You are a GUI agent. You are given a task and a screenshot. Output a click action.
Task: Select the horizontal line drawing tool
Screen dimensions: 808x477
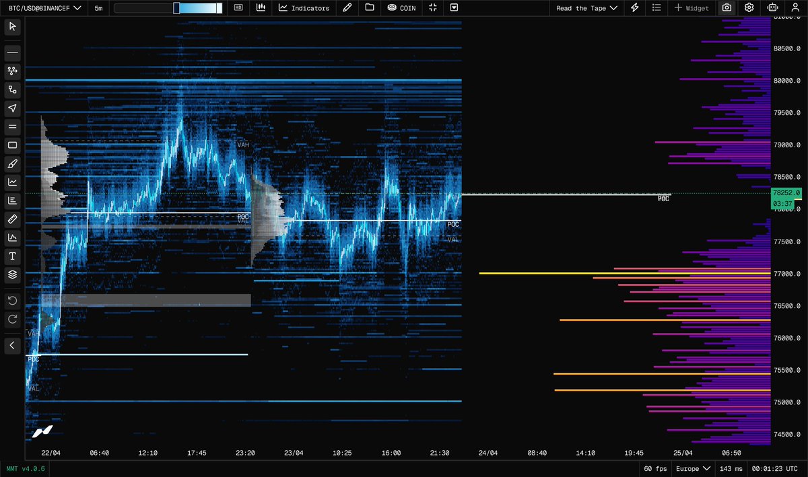pyautogui.click(x=13, y=52)
